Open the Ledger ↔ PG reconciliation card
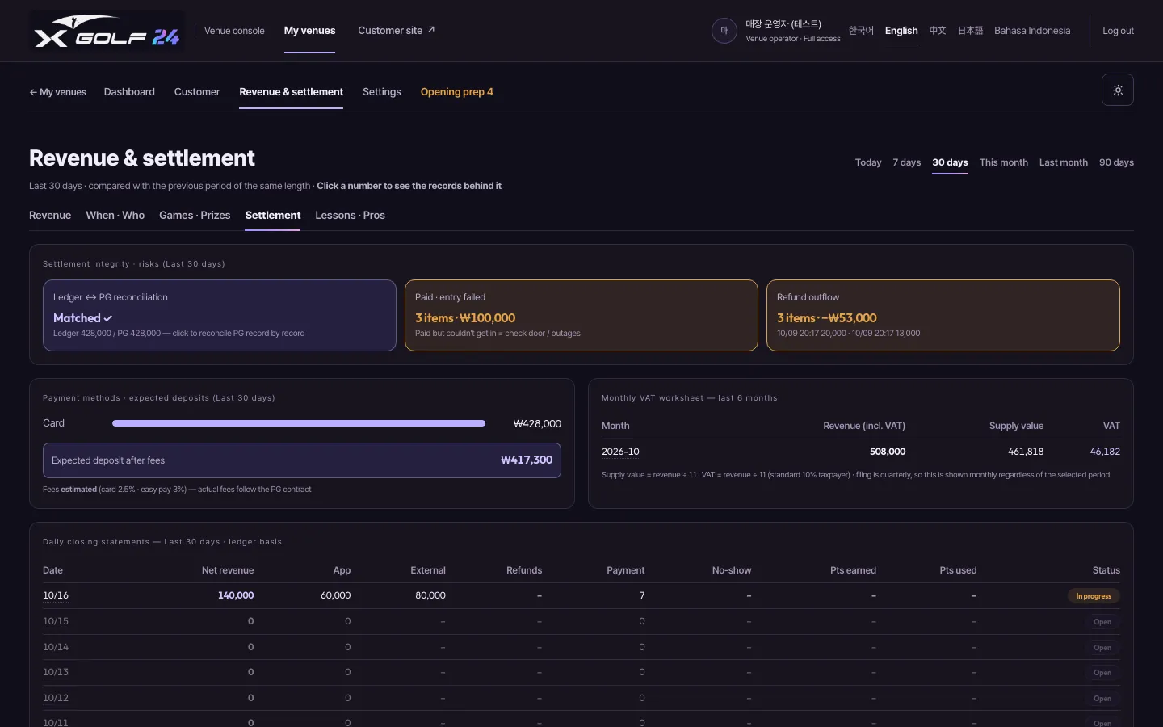Image resolution: width=1163 pixels, height=727 pixels. (220, 316)
